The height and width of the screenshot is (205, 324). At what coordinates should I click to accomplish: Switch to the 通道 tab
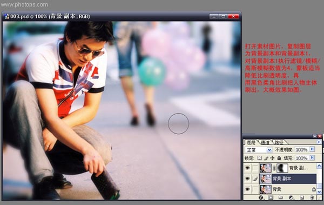[x=265, y=142]
